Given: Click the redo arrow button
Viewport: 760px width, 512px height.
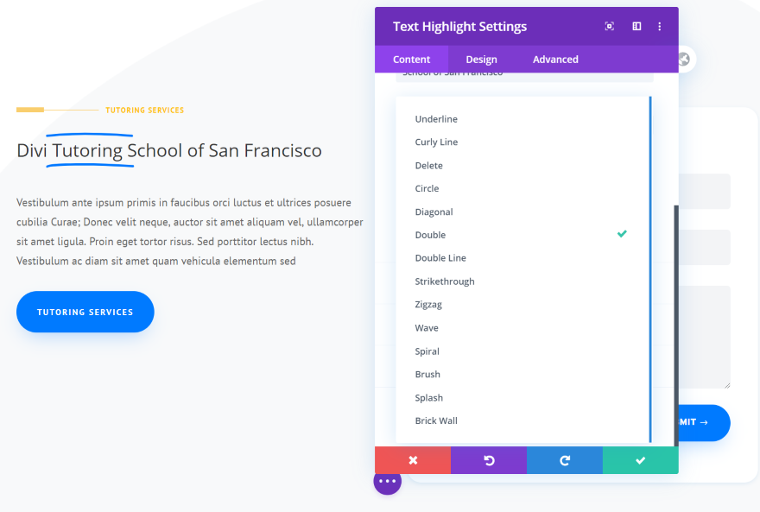Looking at the screenshot, I should pos(565,460).
